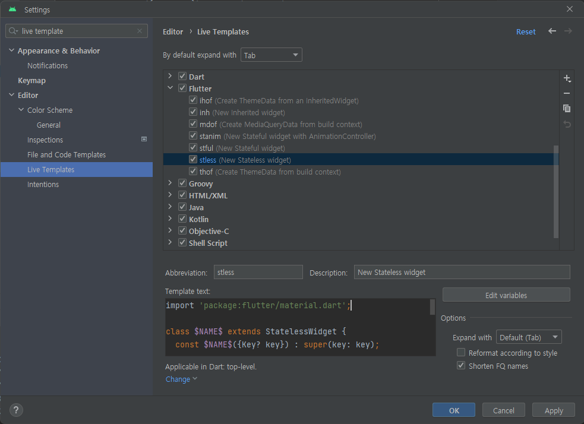Click the Inspections project-level settings icon

pyautogui.click(x=144, y=139)
